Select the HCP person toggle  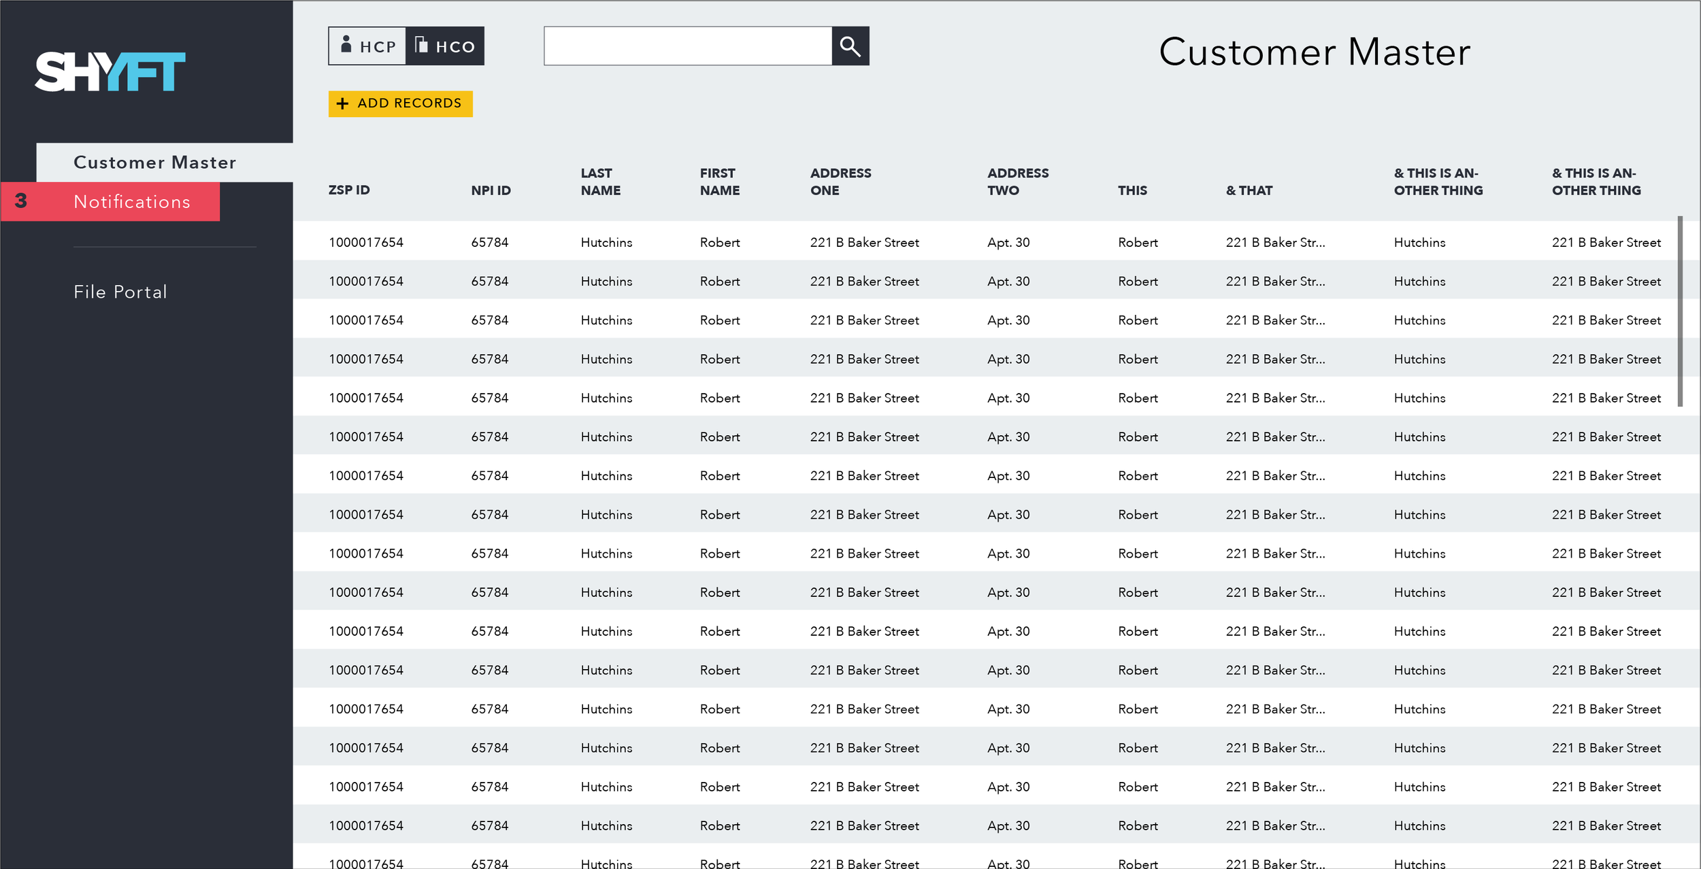pos(367,46)
